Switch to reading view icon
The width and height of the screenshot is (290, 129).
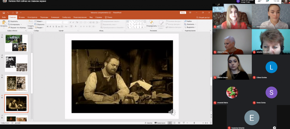tap(179, 123)
